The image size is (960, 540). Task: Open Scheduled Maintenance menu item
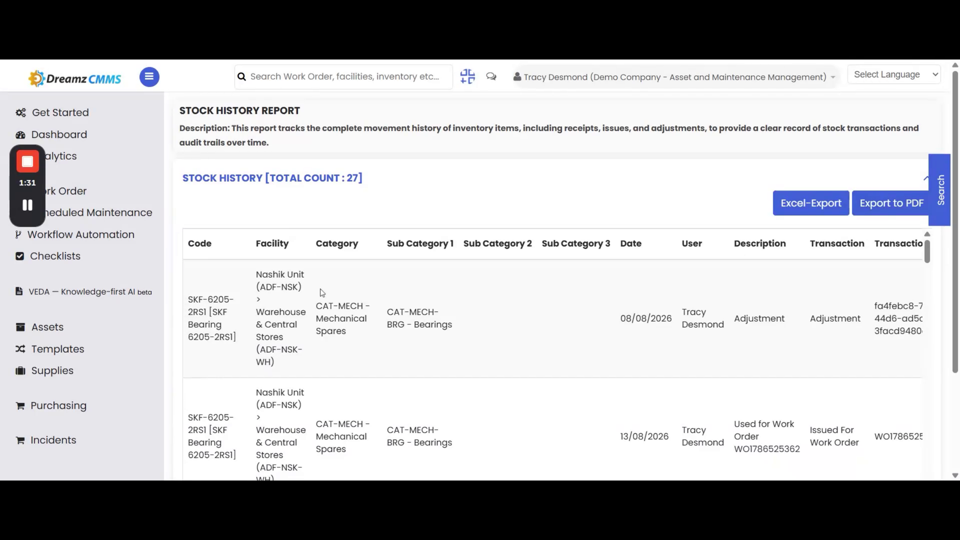(x=99, y=212)
